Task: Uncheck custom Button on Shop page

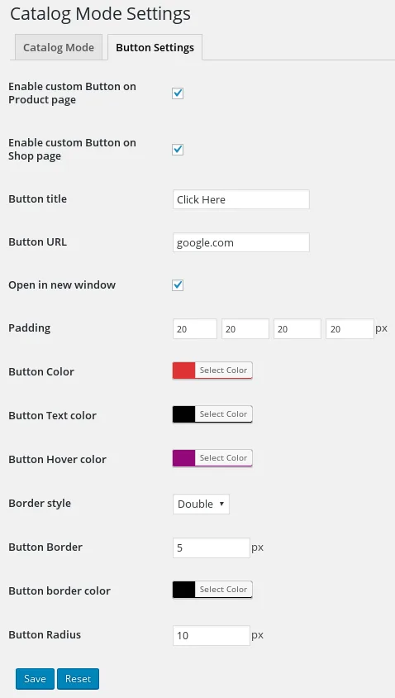Action: click(178, 149)
